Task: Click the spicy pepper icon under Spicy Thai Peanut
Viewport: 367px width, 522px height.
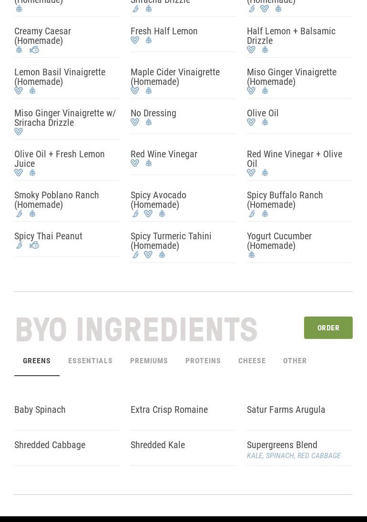Action: (x=19, y=246)
